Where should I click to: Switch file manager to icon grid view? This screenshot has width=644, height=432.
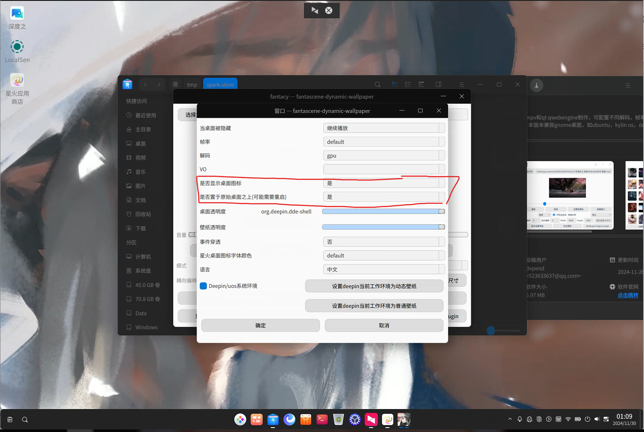tap(394, 84)
